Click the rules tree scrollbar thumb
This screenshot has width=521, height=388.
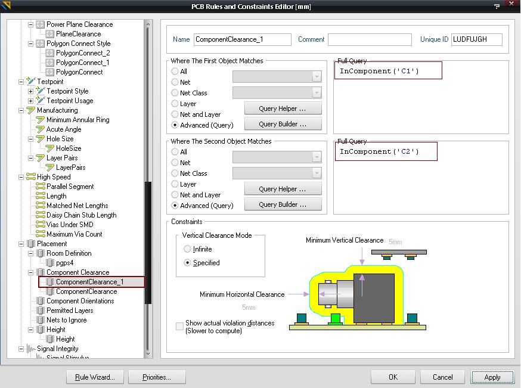(148, 243)
